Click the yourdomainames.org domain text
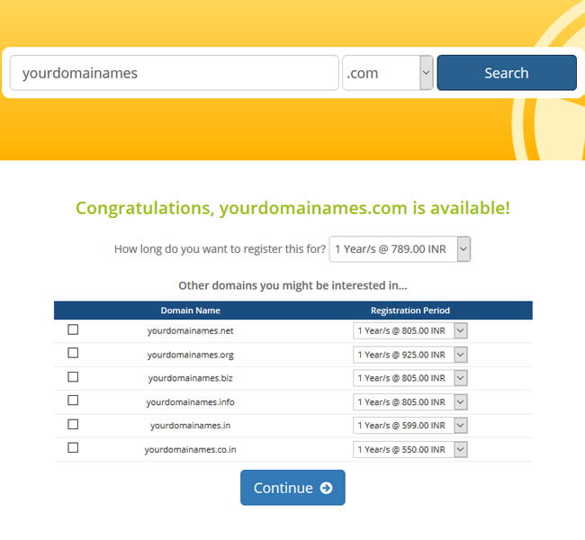The image size is (585, 540). (x=190, y=355)
